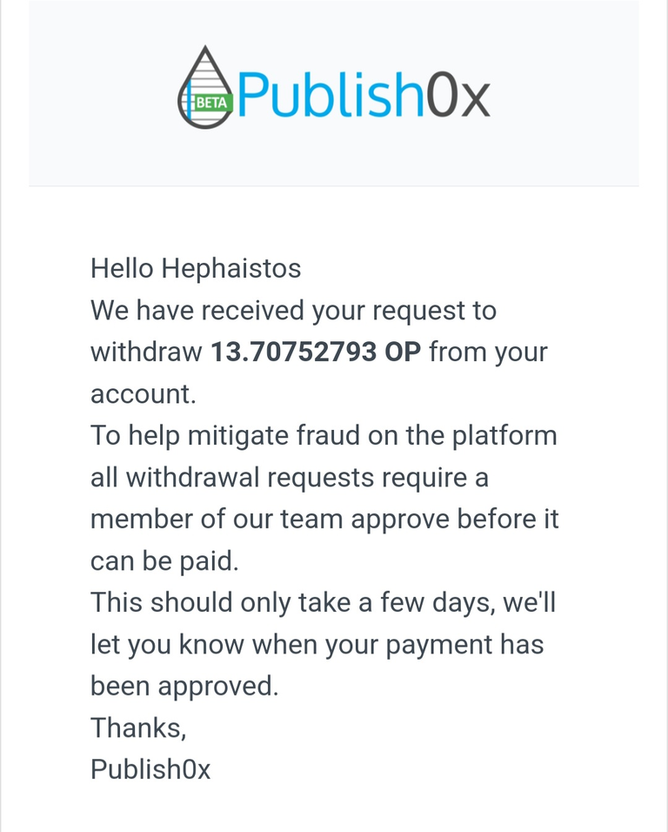668x832 pixels.
Task: Click the green BETA badge
Action: pyautogui.click(x=212, y=103)
